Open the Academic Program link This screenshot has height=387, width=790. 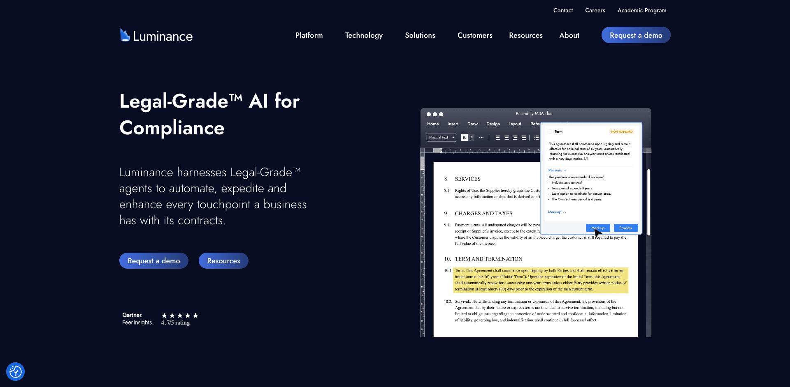click(642, 10)
